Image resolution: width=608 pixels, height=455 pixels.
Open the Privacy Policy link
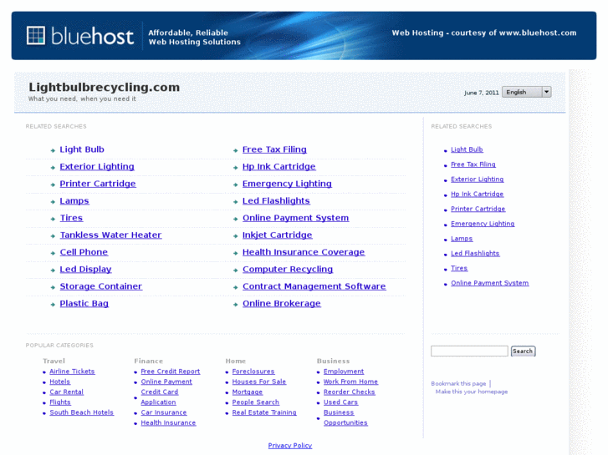click(290, 446)
